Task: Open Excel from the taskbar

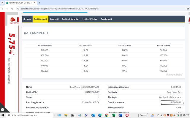Action: point(113,115)
